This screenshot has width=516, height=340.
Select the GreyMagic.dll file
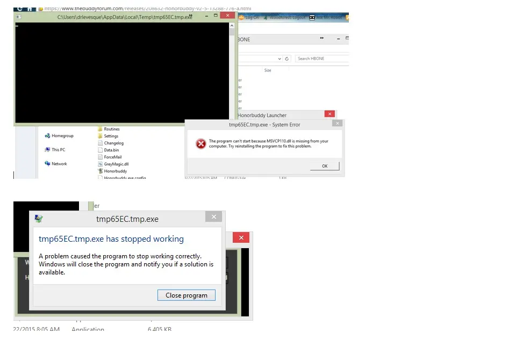pos(116,164)
